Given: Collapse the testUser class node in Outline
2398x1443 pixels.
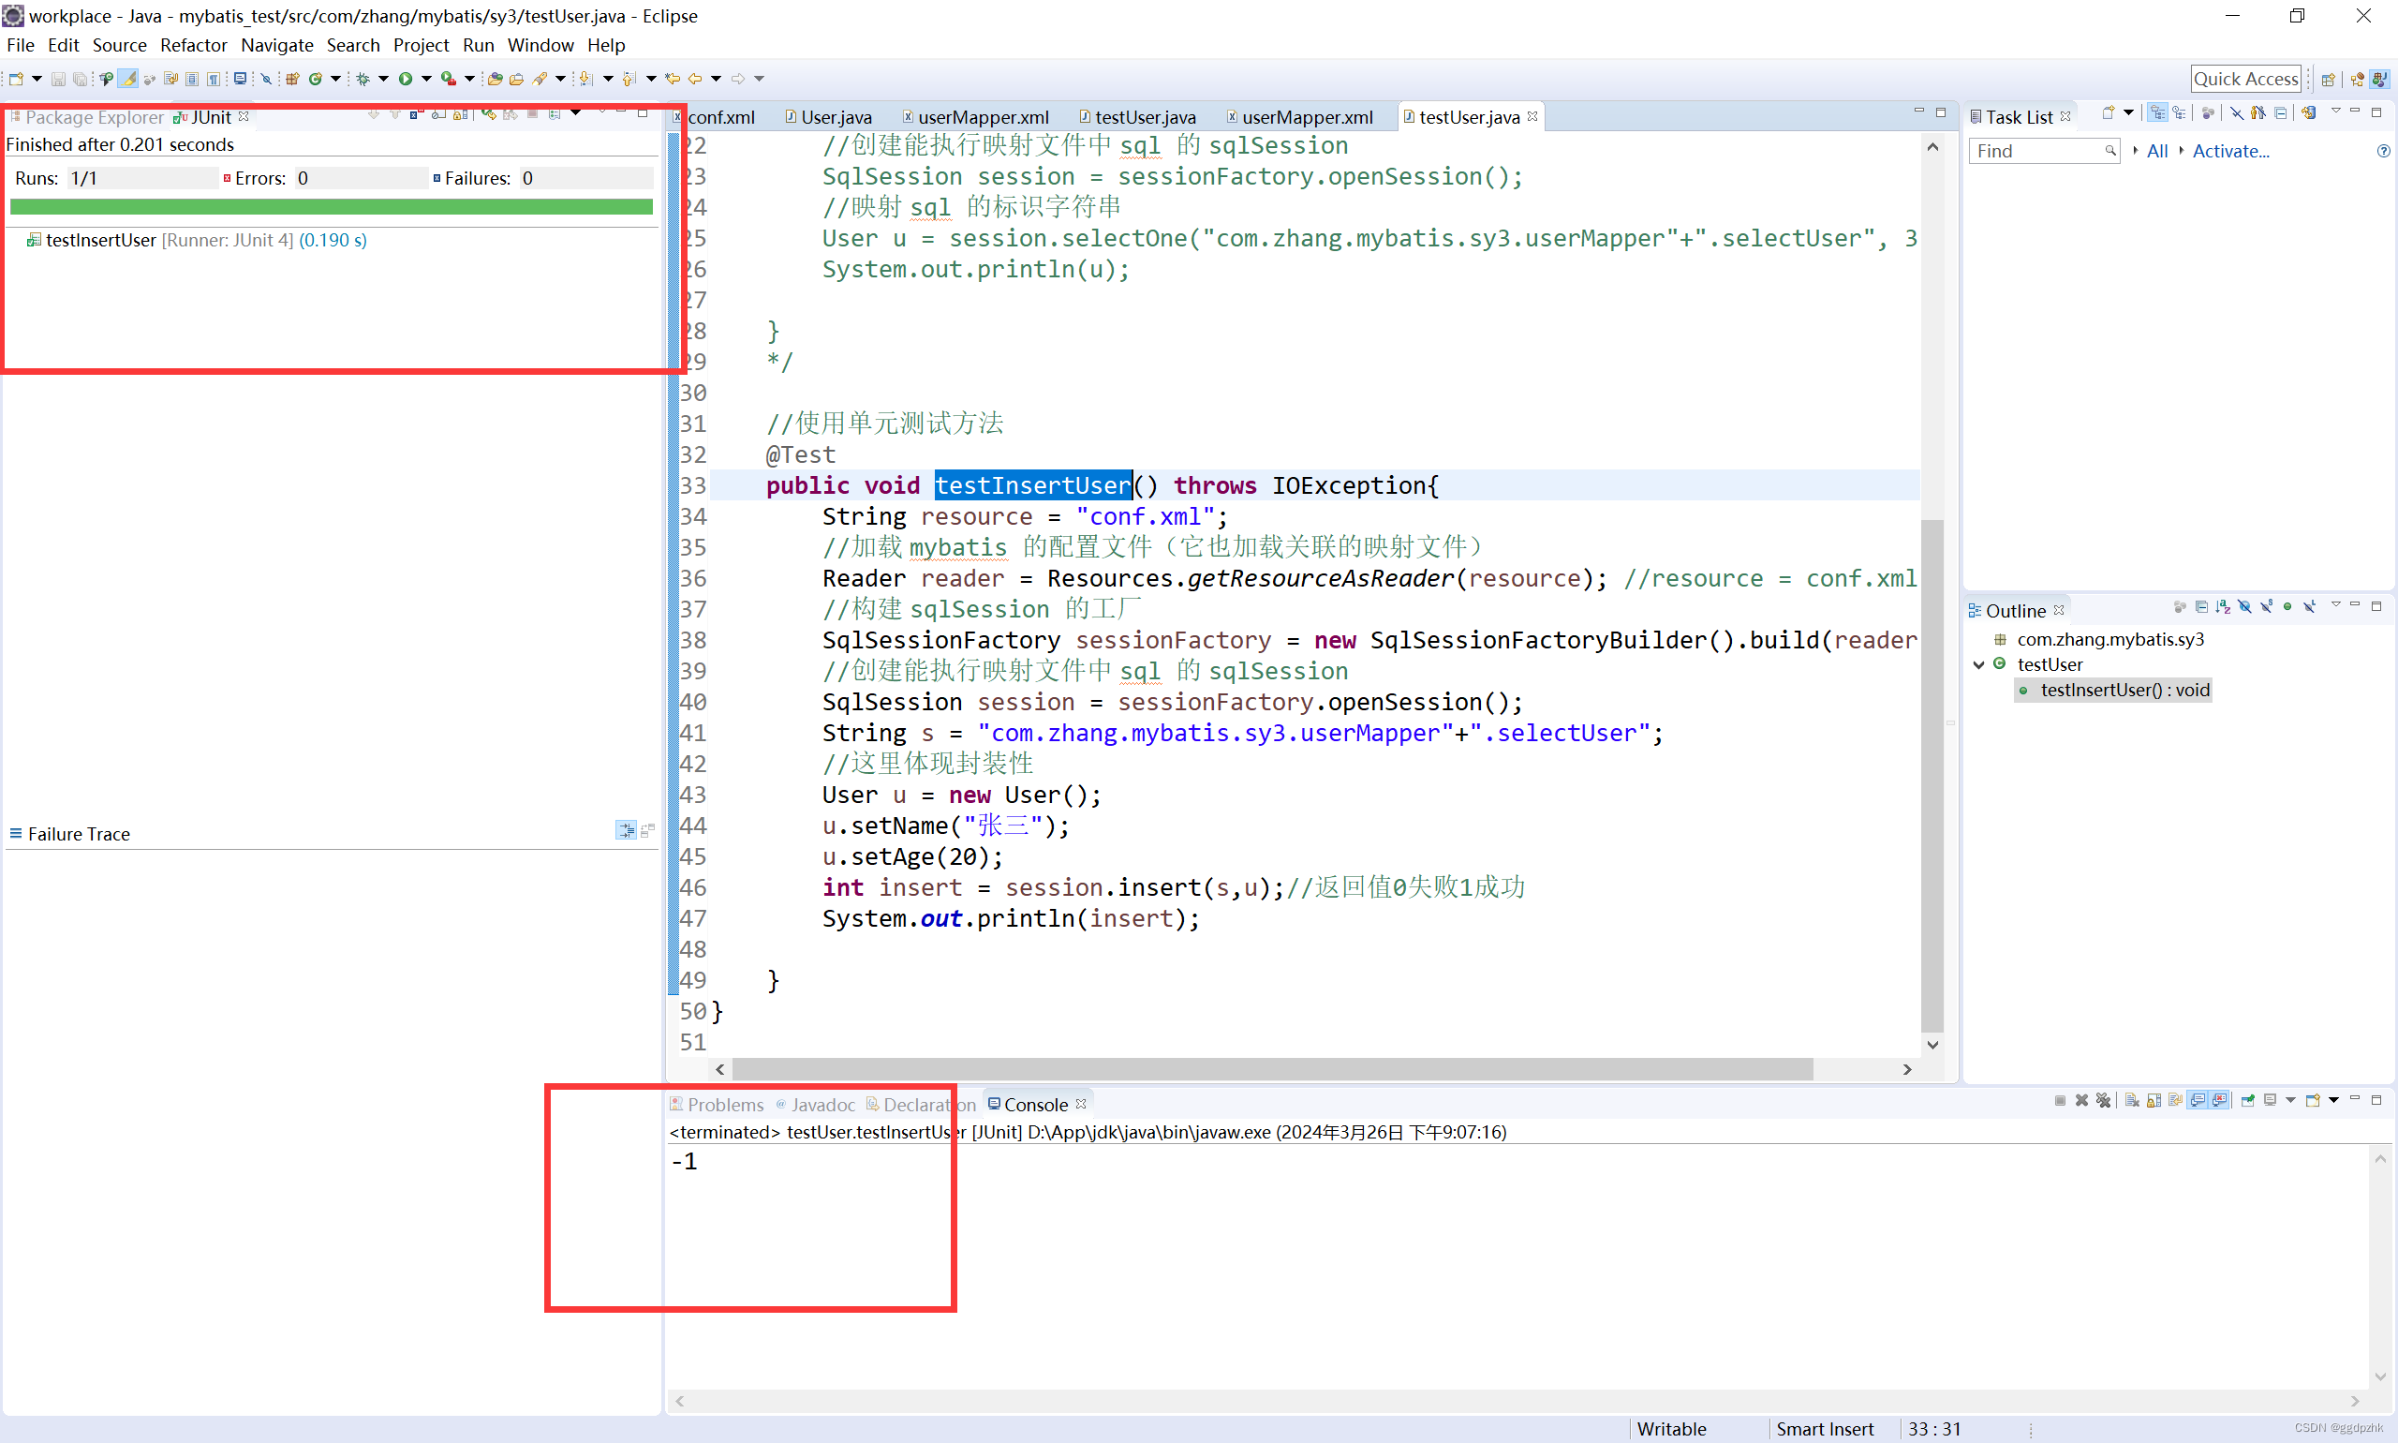Looking at the screenshot, I should (1978, 665).
